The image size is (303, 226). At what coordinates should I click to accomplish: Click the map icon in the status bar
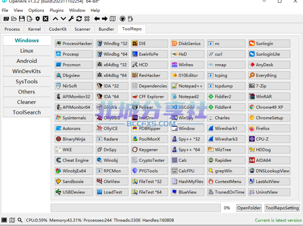click(x=12, y=220)
